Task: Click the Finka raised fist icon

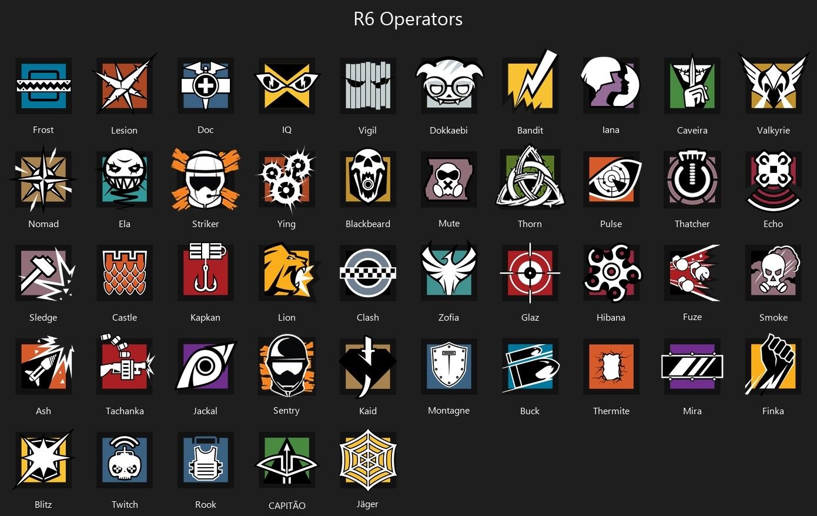Action: coord(773,365)
